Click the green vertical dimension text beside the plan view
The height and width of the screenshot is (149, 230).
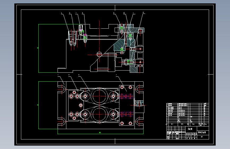(38, 105)
